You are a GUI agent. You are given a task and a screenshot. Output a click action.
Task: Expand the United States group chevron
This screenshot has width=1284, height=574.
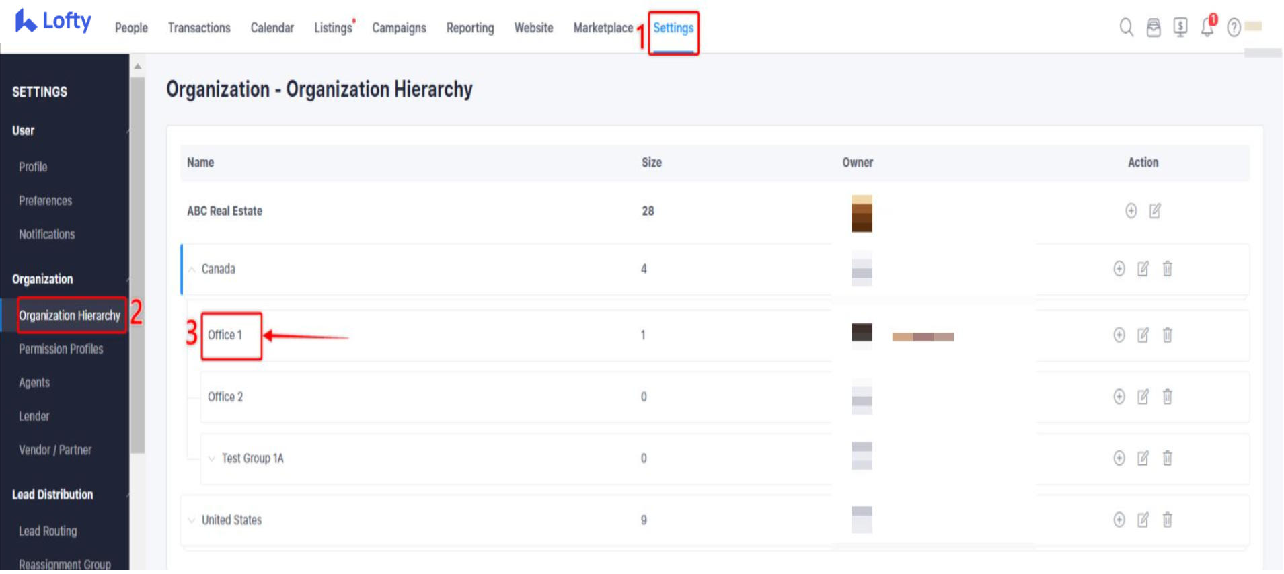click(x=192, y=520)
